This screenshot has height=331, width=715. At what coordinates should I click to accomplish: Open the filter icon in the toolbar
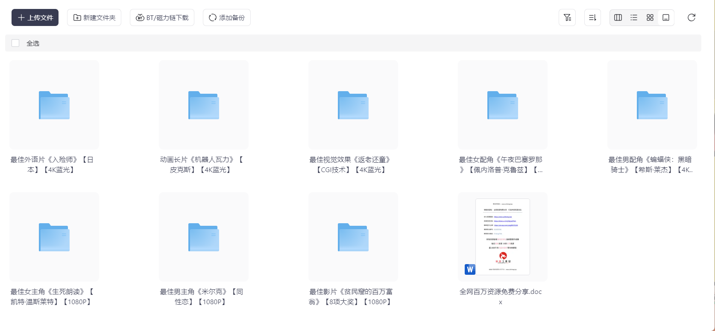[x=567, y=17]
